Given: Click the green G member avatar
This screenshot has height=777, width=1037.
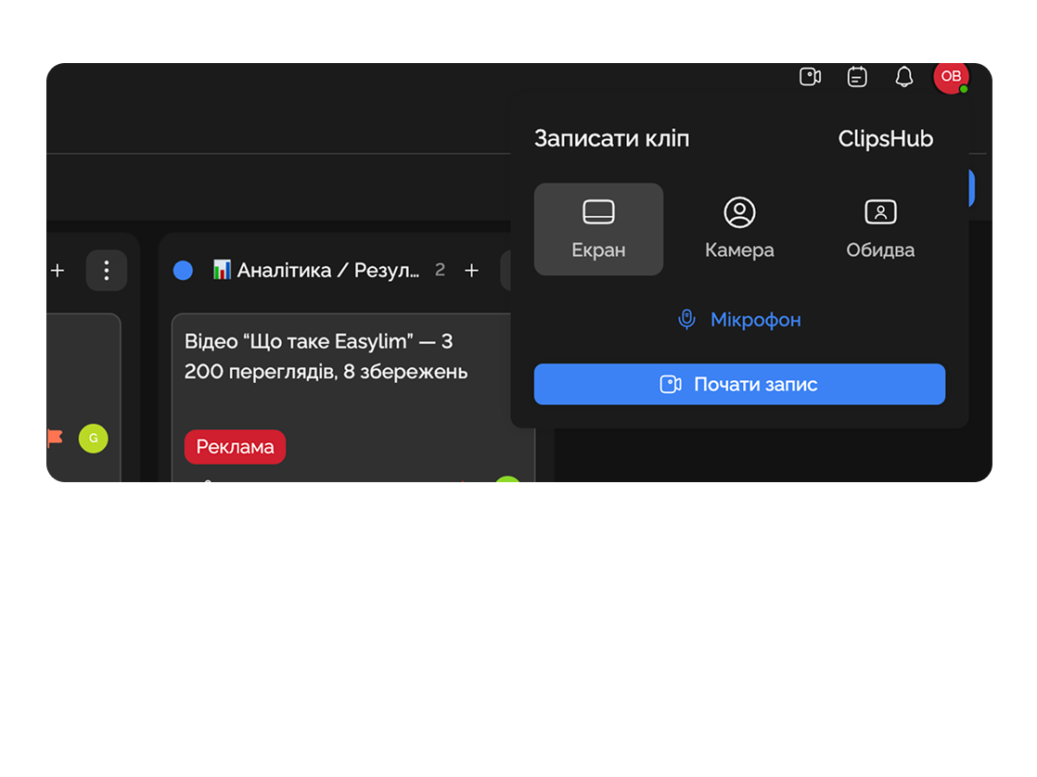Looking at the screenshot, I should point(93,439).
